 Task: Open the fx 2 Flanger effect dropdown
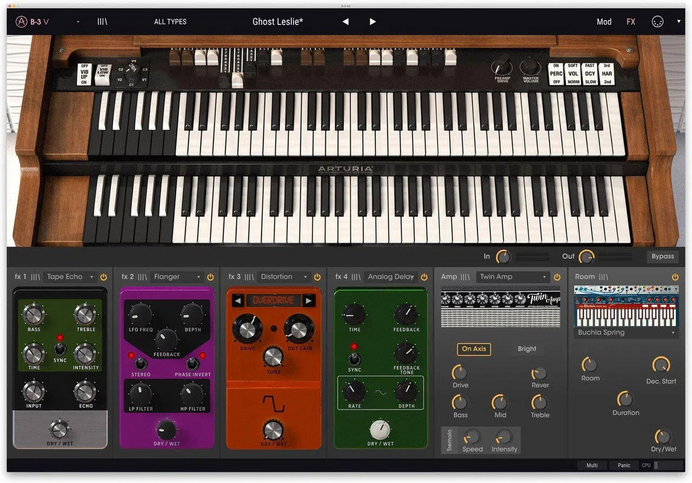click(177, 277)
